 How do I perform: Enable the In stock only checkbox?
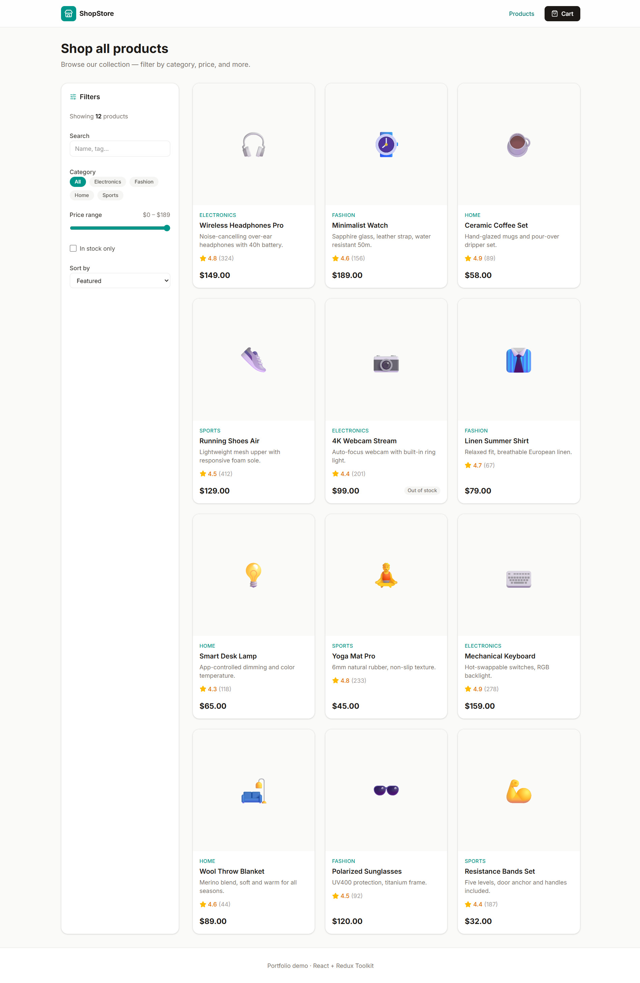click(x=73, y=248)
